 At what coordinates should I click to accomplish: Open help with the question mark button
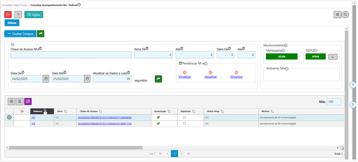click(18, 14)
